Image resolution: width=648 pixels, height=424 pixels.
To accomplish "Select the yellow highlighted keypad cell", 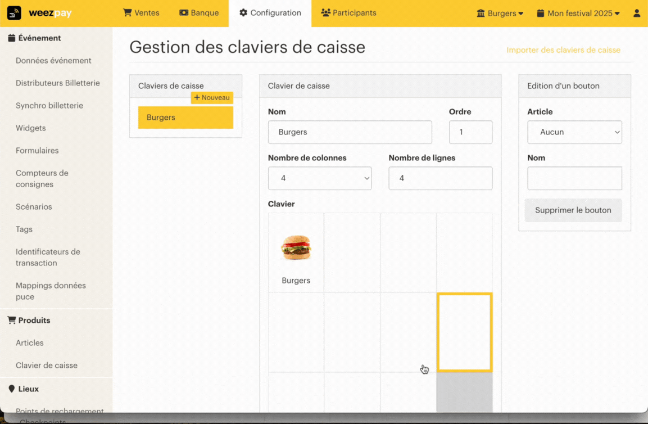I will 465,332.
